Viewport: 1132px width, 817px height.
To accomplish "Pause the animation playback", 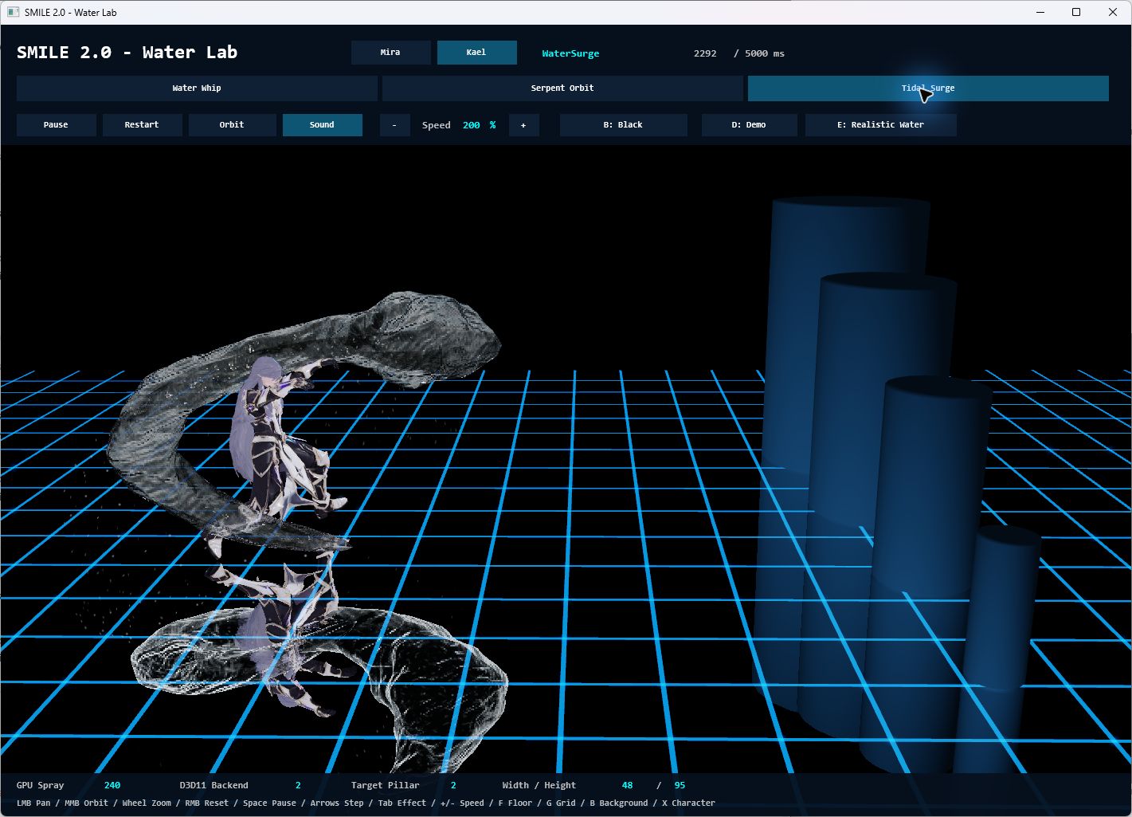I will point(56,125).
